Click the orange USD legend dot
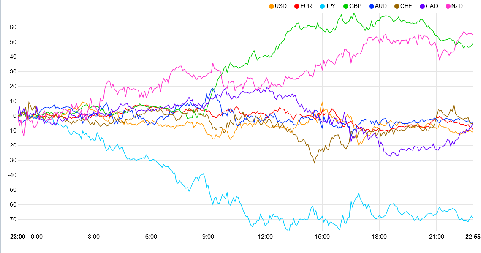Screen dimensions: 481x253 (272, 6)
